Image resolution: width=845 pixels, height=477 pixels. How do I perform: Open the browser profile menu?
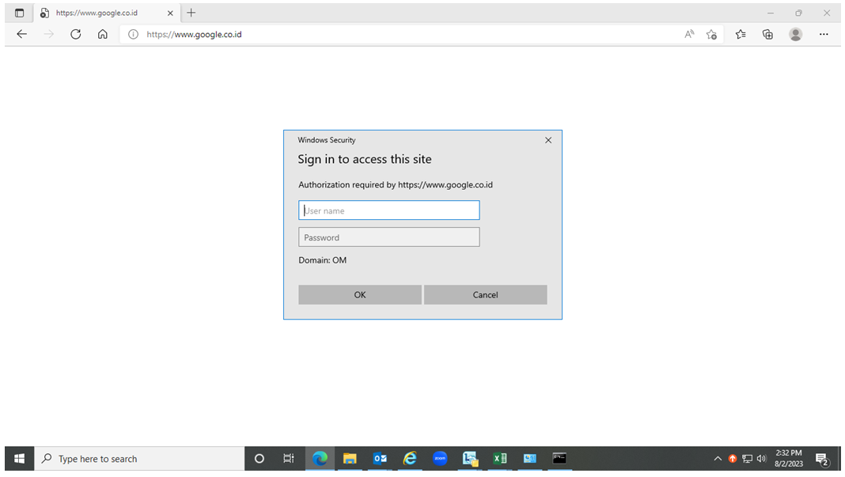795,34
